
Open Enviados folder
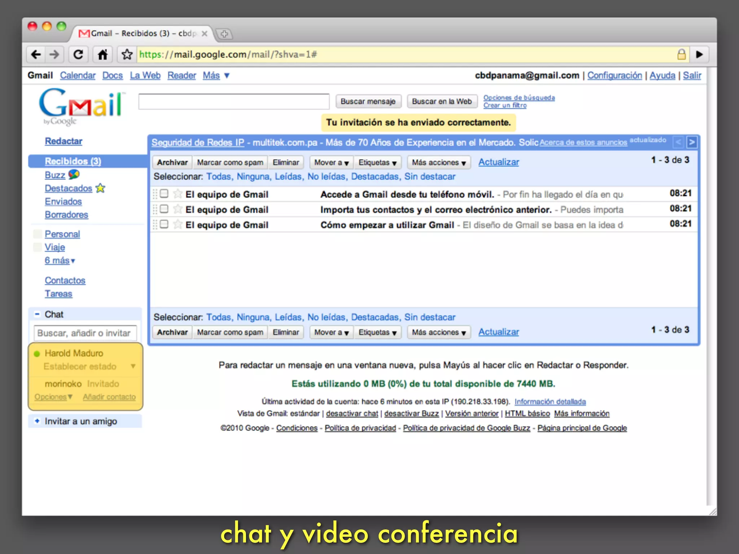pyautogui.click(x=63, y=201)
